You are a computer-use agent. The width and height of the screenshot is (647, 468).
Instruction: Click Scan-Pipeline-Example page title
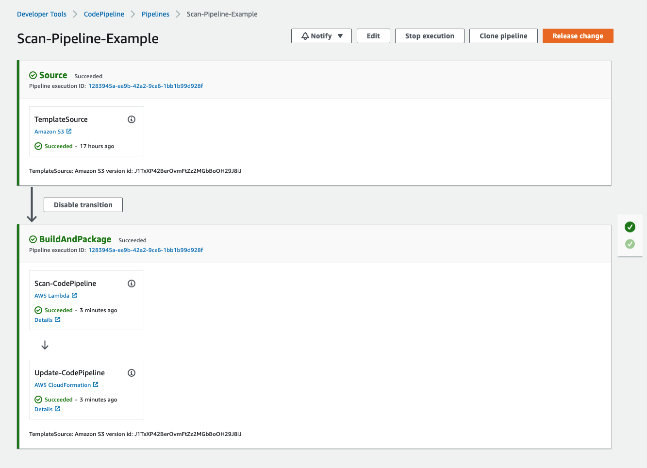coord(88,38)
